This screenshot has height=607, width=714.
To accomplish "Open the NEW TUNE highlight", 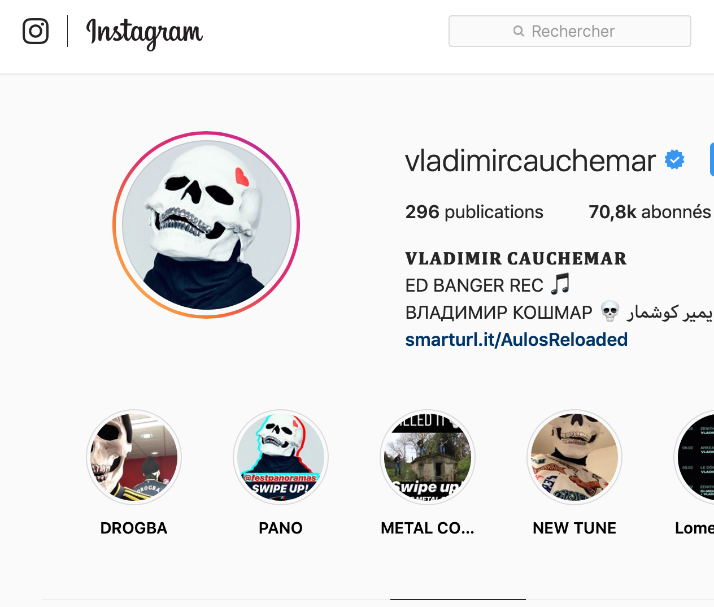I will 574,457.
